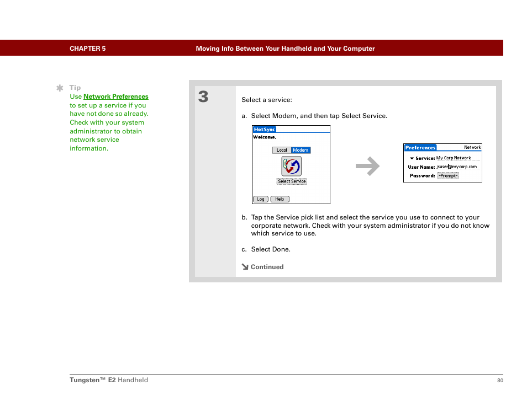Click the page title 'Moving Info Between Your Handheld and Your Computer'

pyautogui.click(x=286, y=49)
